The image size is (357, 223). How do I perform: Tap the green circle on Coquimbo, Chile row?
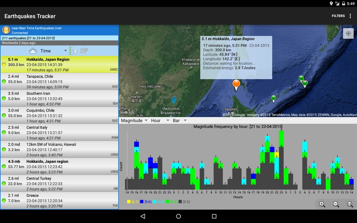click(4, 115)
